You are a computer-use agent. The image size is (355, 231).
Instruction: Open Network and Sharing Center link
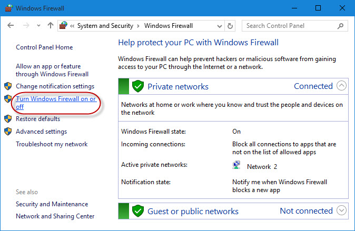pos(55,216)
